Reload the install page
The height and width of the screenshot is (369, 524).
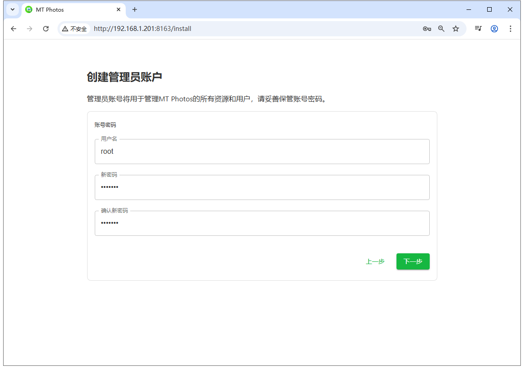[x=46, y=29]
